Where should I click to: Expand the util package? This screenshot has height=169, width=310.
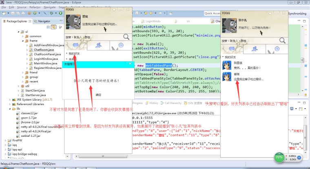click(18, 86)
